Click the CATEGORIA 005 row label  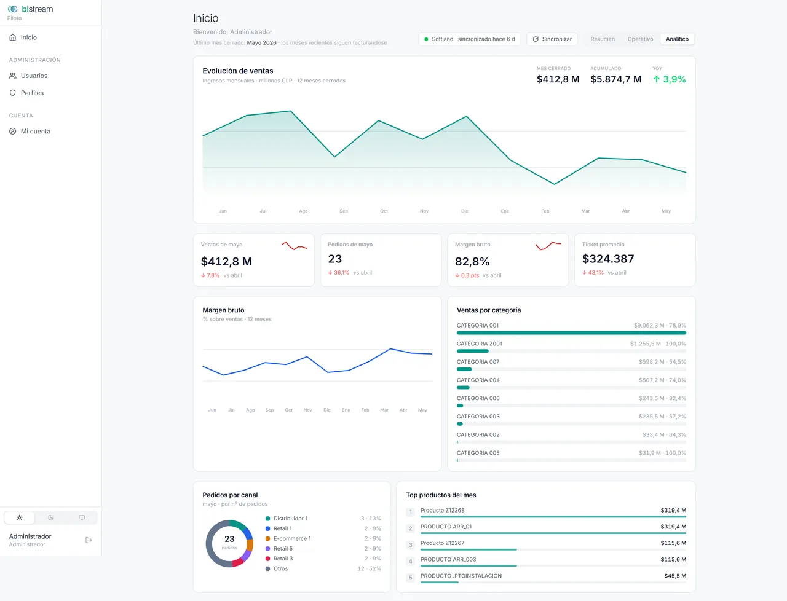pyautogui.click(x=478, y=453)
